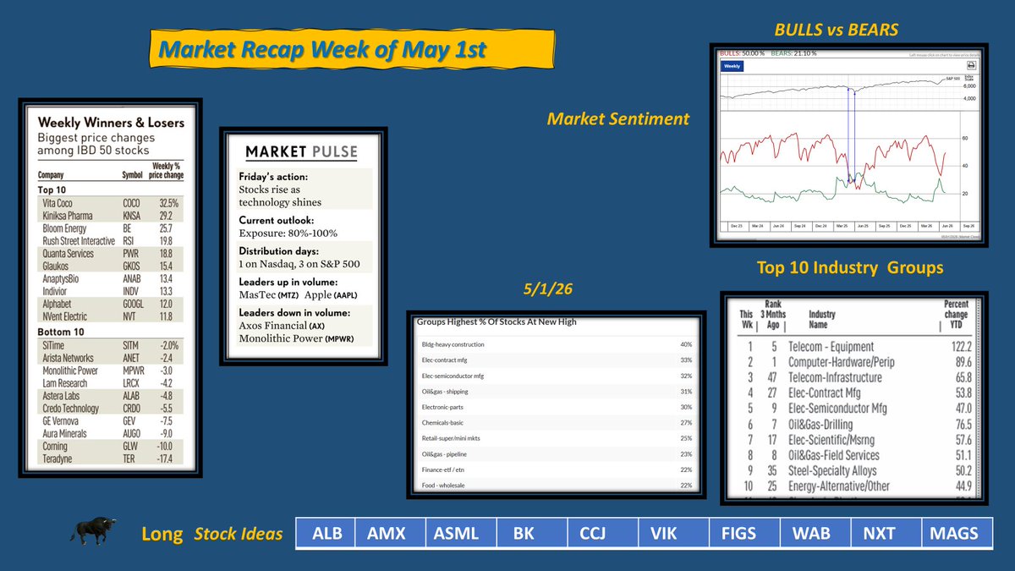
Task: Click Rush Street Interactive company name
Action: click(x=80, y=240)
